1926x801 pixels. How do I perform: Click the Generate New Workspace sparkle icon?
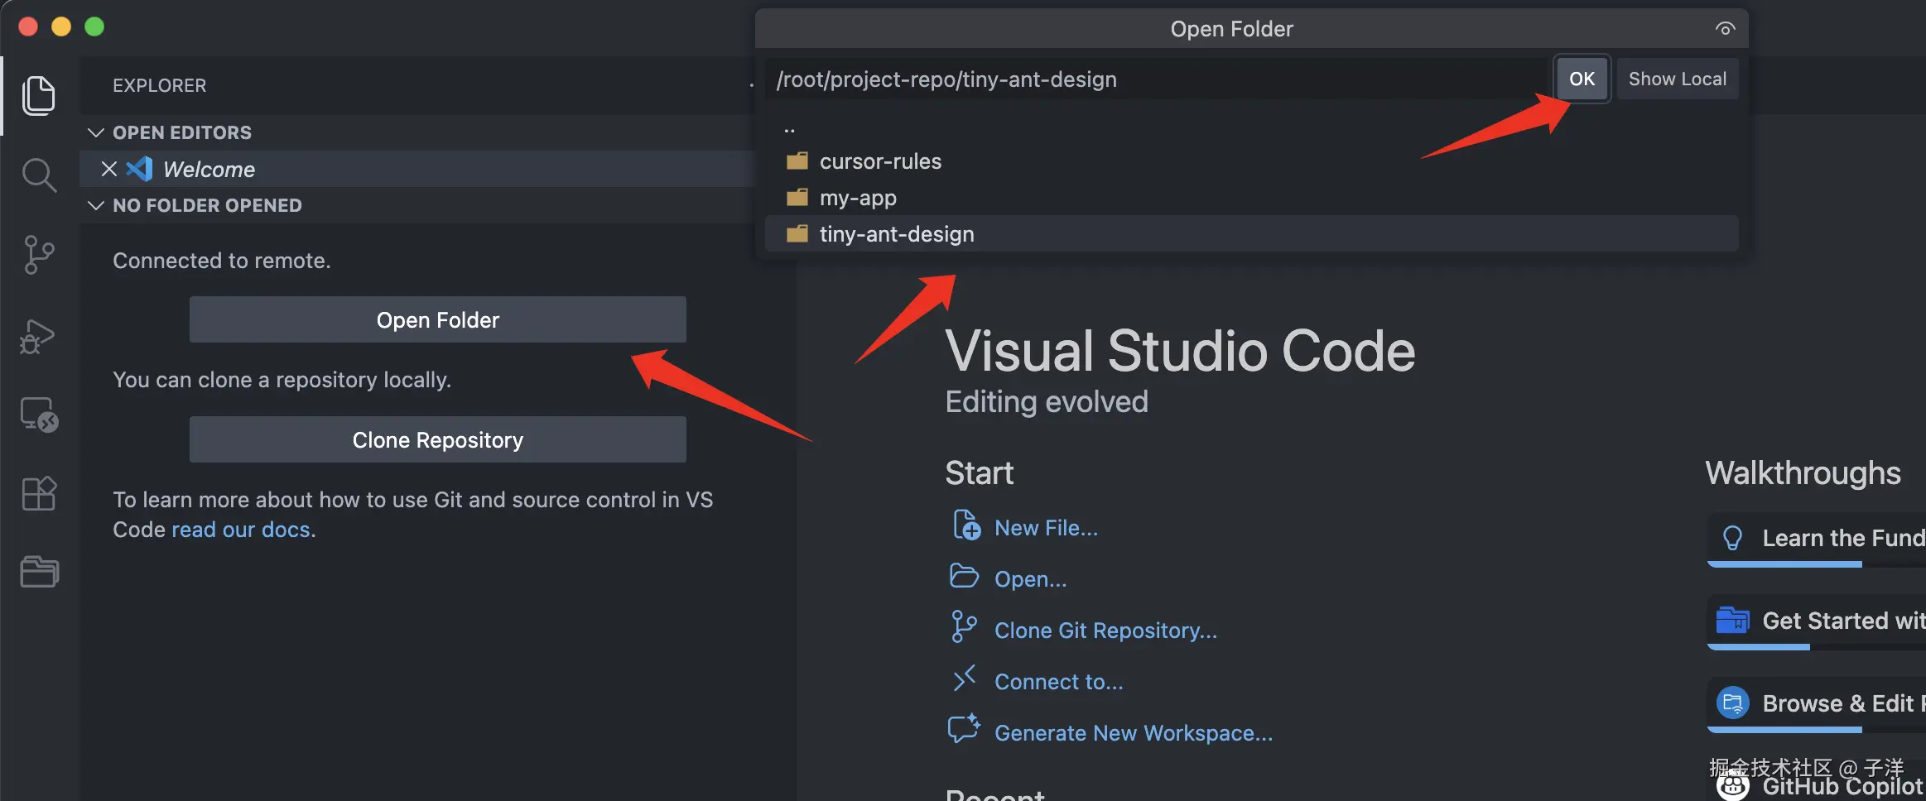click(964, 729)
